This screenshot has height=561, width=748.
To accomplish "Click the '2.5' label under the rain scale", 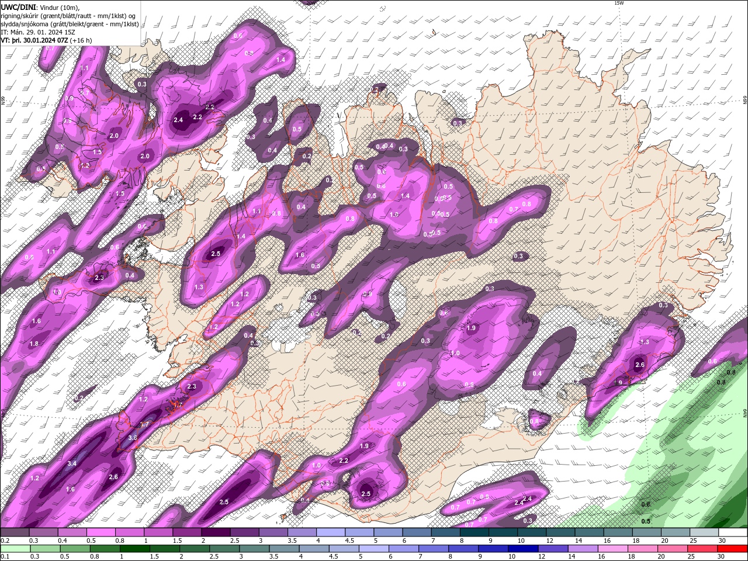I will point(214,556).
